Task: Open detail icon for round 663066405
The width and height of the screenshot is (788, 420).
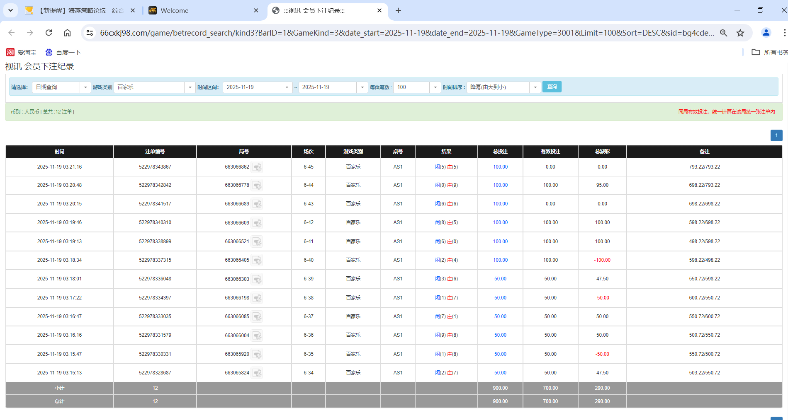Action: pos(257,261)
